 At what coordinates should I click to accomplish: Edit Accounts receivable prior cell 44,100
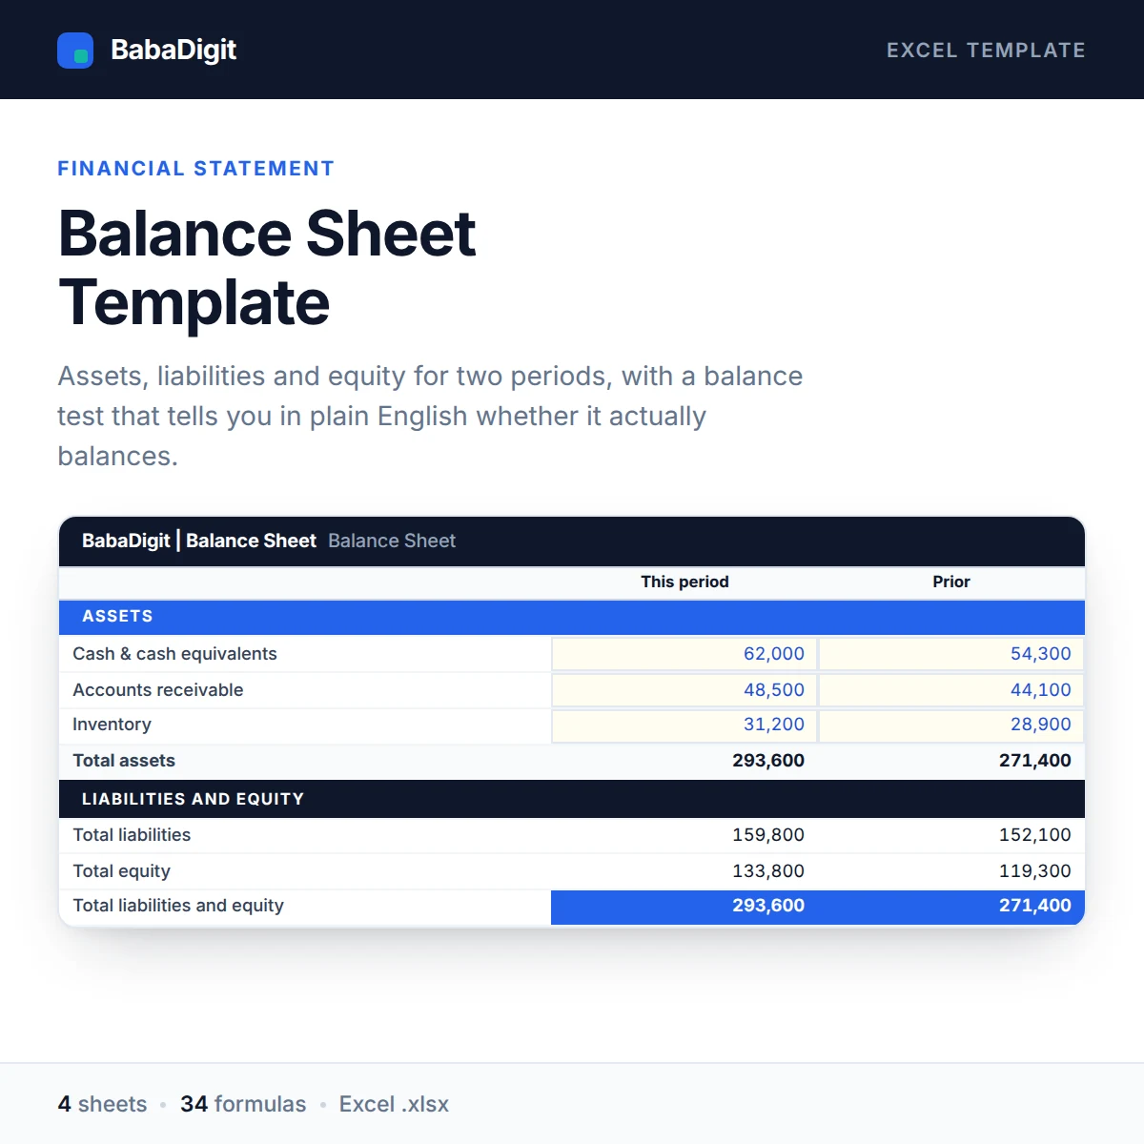[951, 690]
